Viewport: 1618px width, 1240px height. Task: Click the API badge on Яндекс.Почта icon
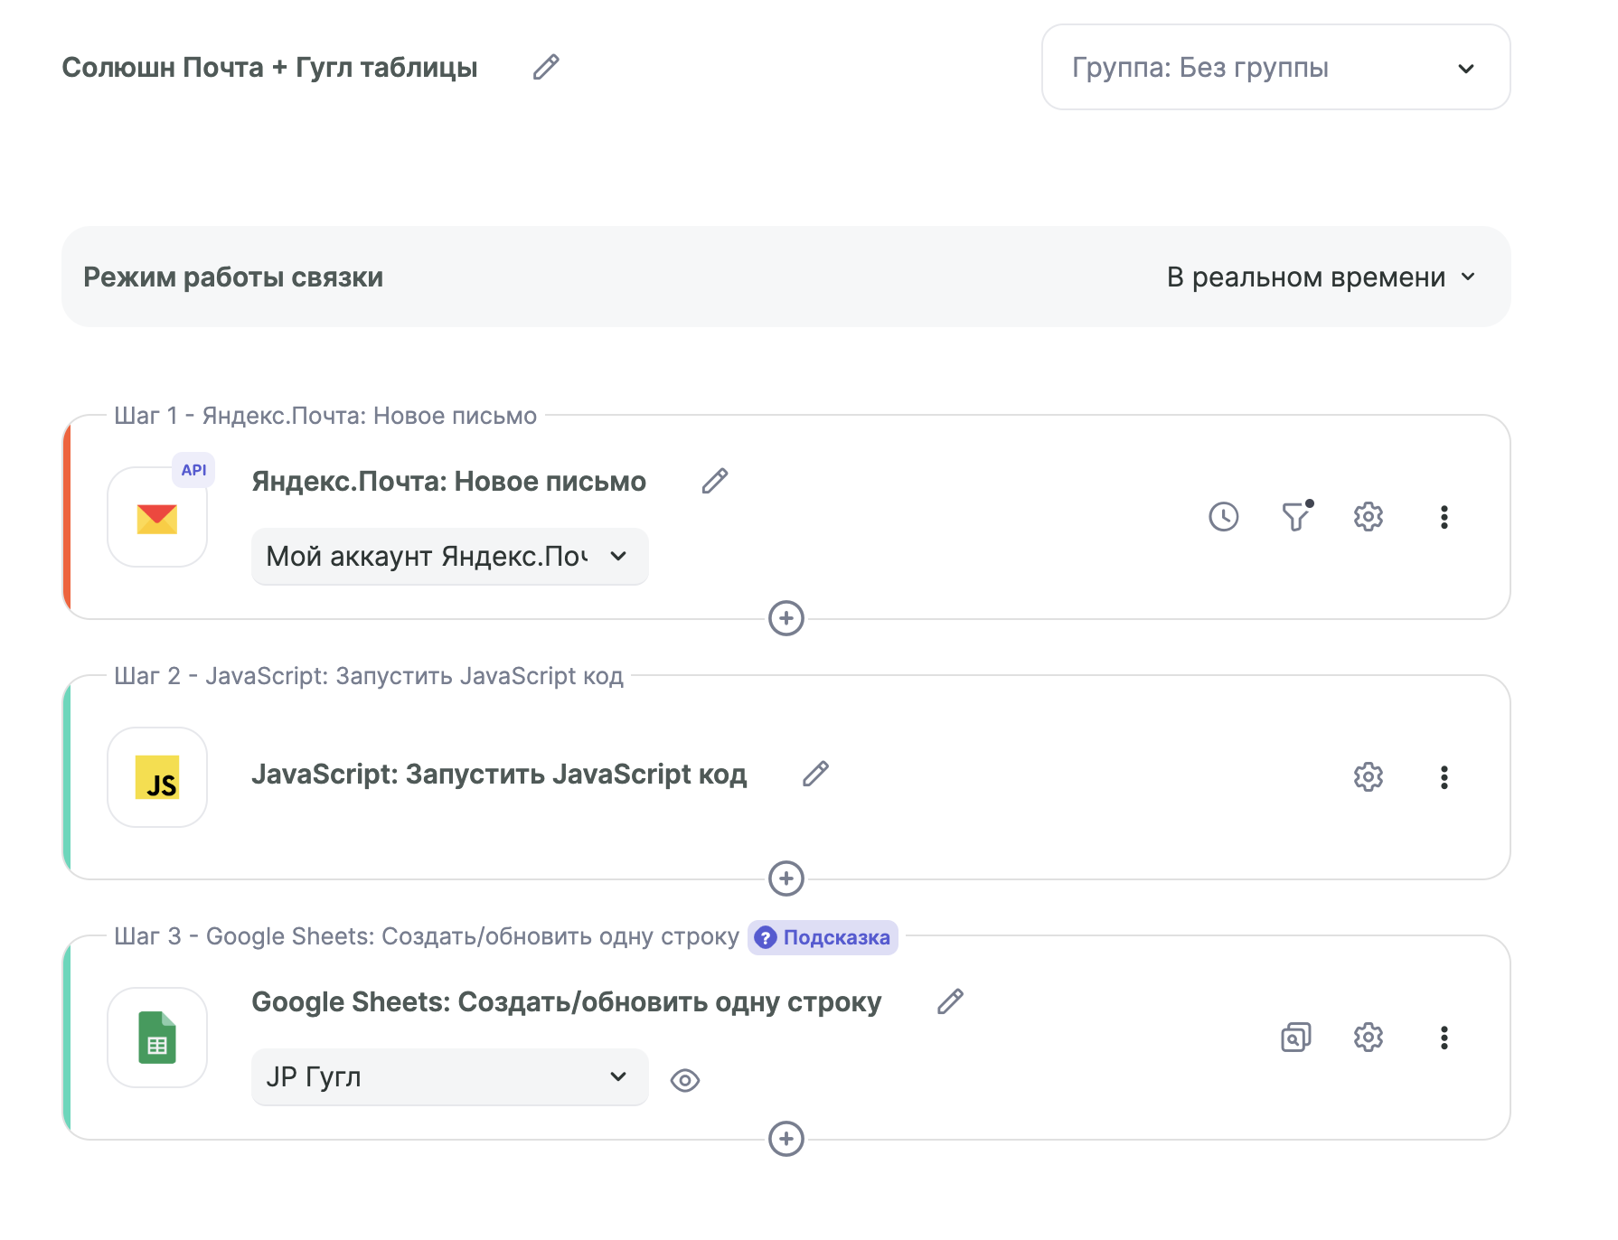point(193,470)
